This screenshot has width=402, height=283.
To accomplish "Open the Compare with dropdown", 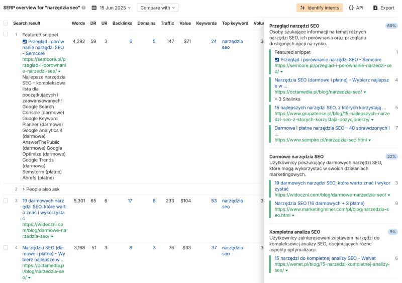I will [x=157, y=8].
